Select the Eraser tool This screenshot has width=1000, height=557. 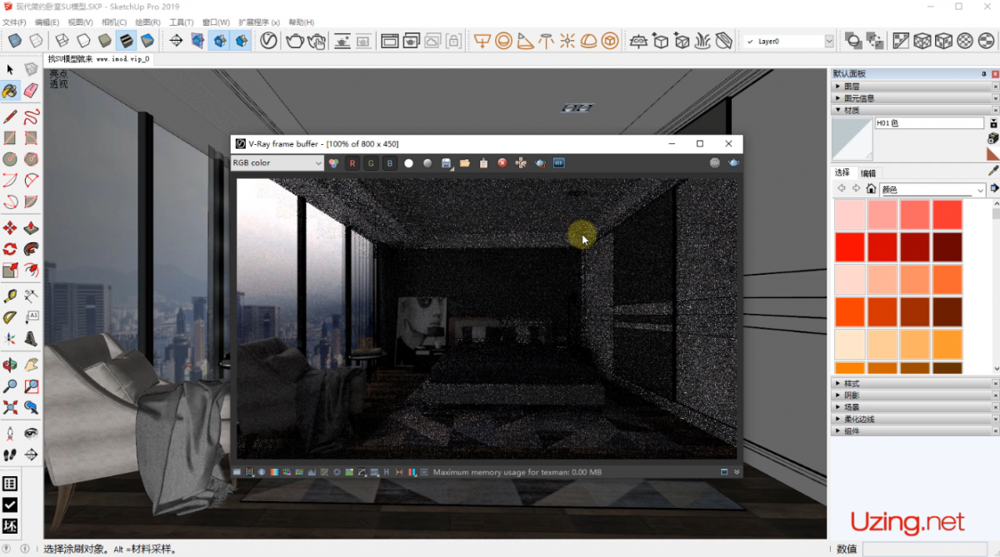point(31,90)
